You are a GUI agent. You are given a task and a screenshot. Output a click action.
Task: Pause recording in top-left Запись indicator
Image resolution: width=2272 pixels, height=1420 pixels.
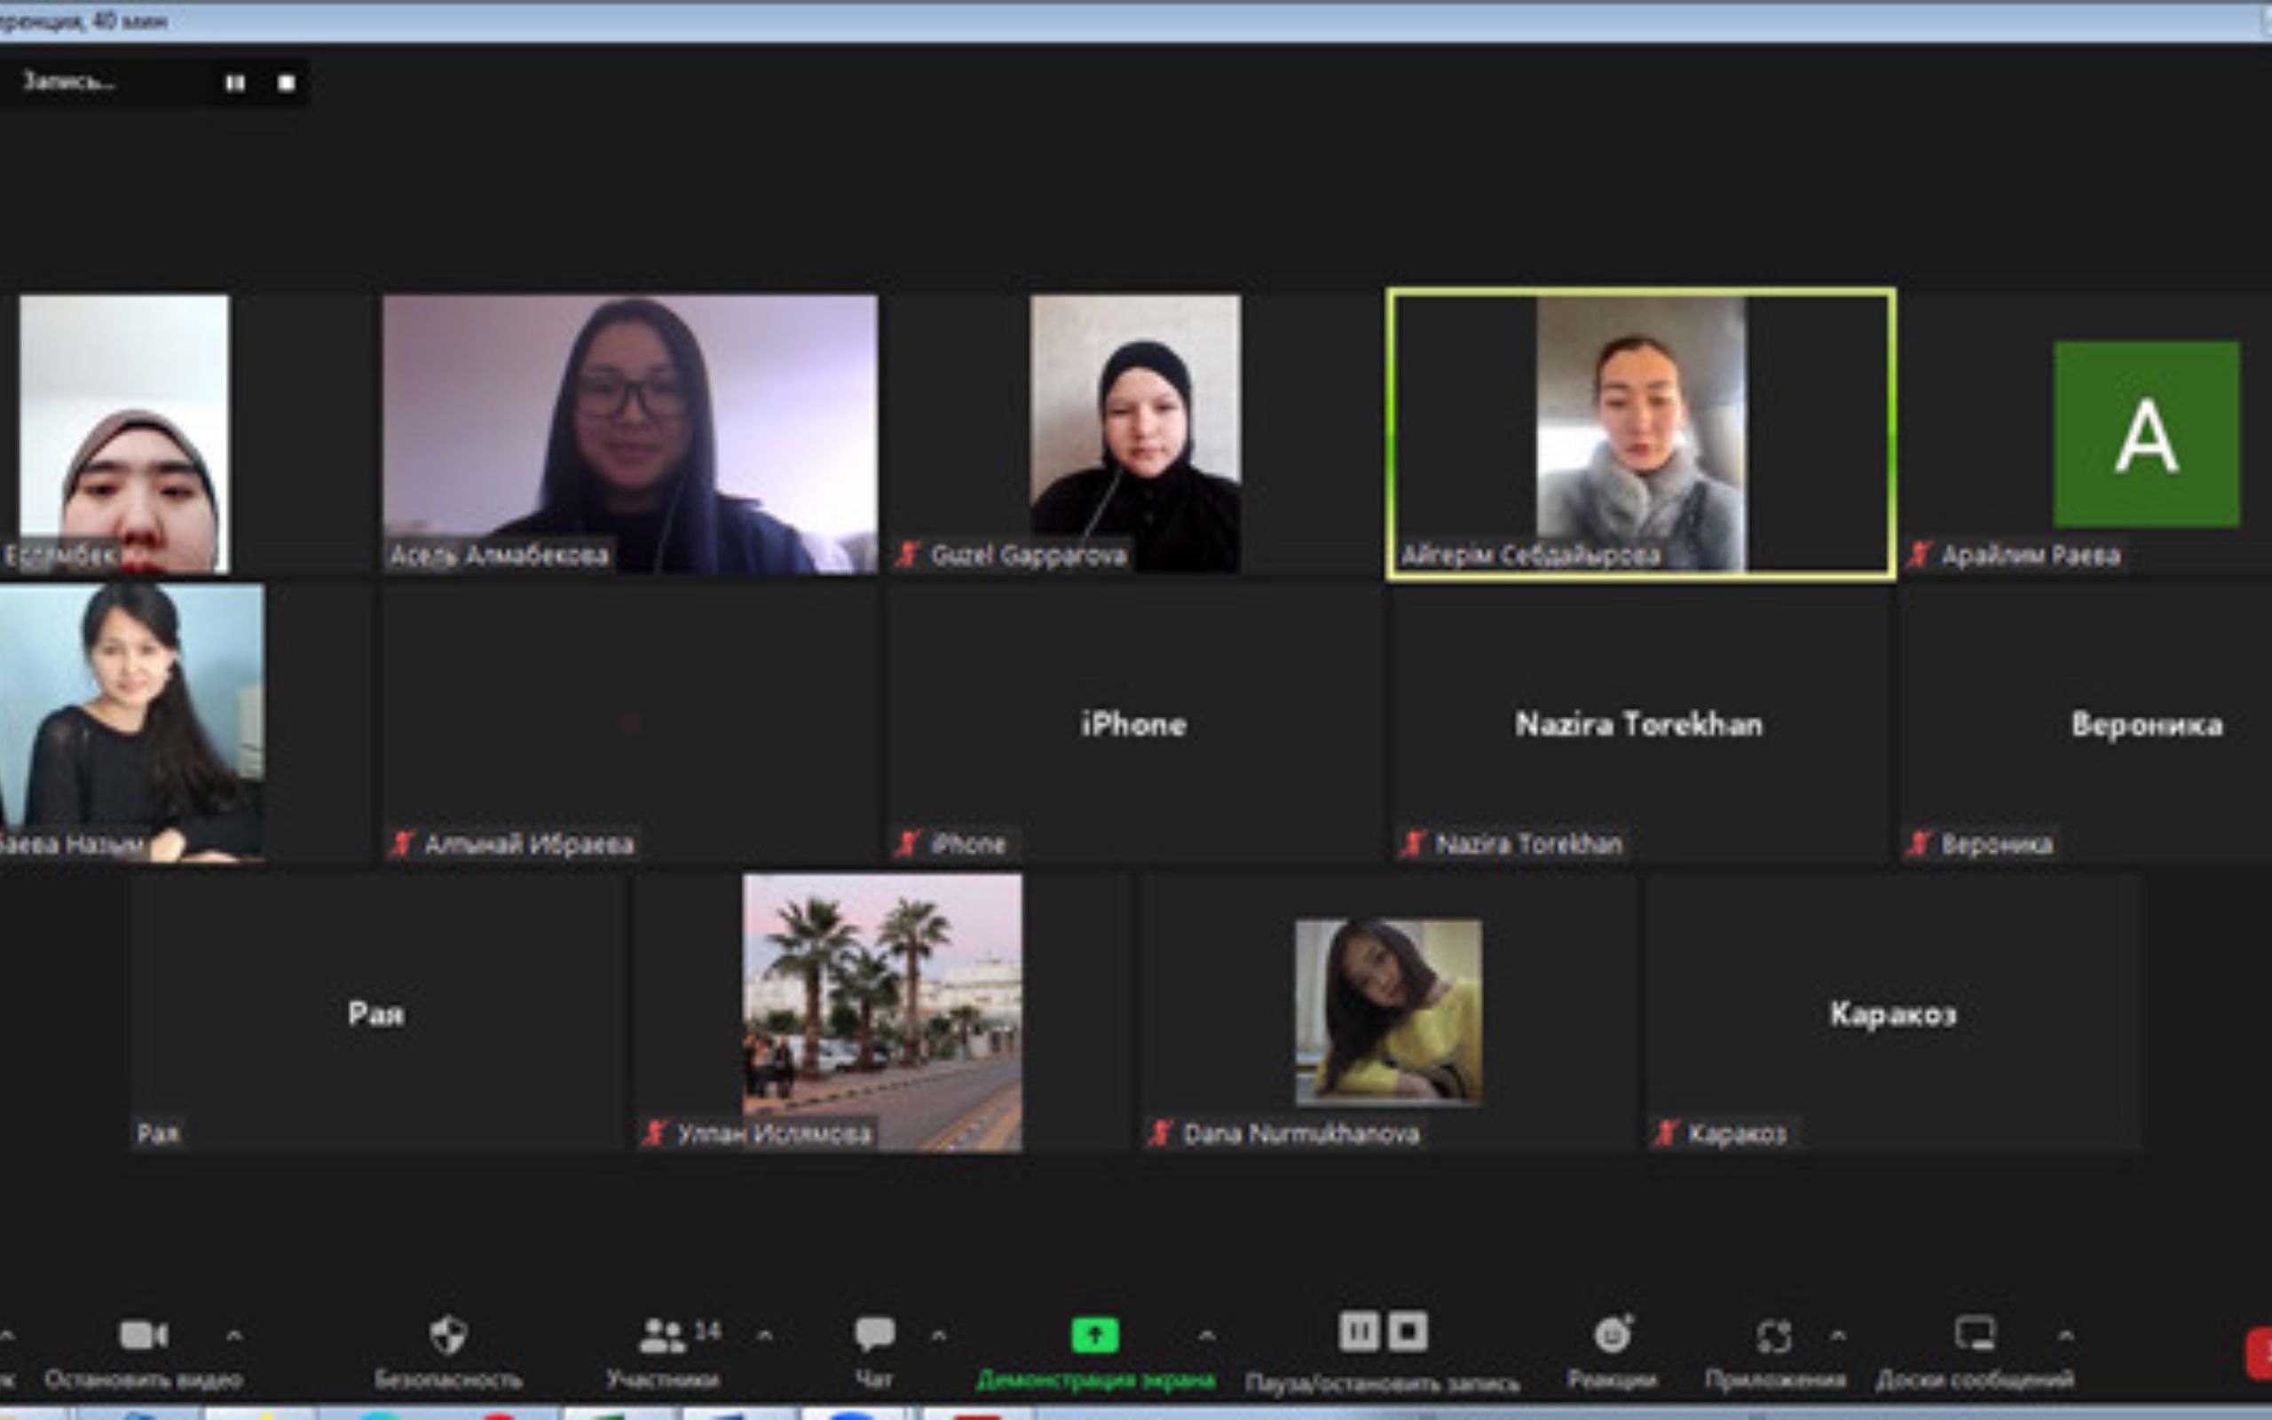(x=234, y=83)
